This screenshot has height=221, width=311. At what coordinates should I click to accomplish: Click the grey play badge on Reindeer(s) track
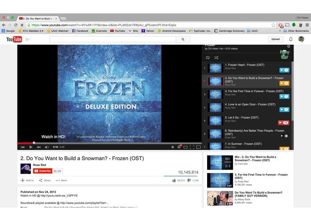click(284, 136)
